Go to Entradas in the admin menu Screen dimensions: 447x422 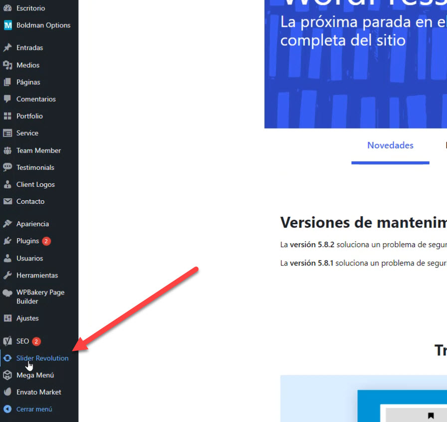pyautogui.click(x=29, y=47)
